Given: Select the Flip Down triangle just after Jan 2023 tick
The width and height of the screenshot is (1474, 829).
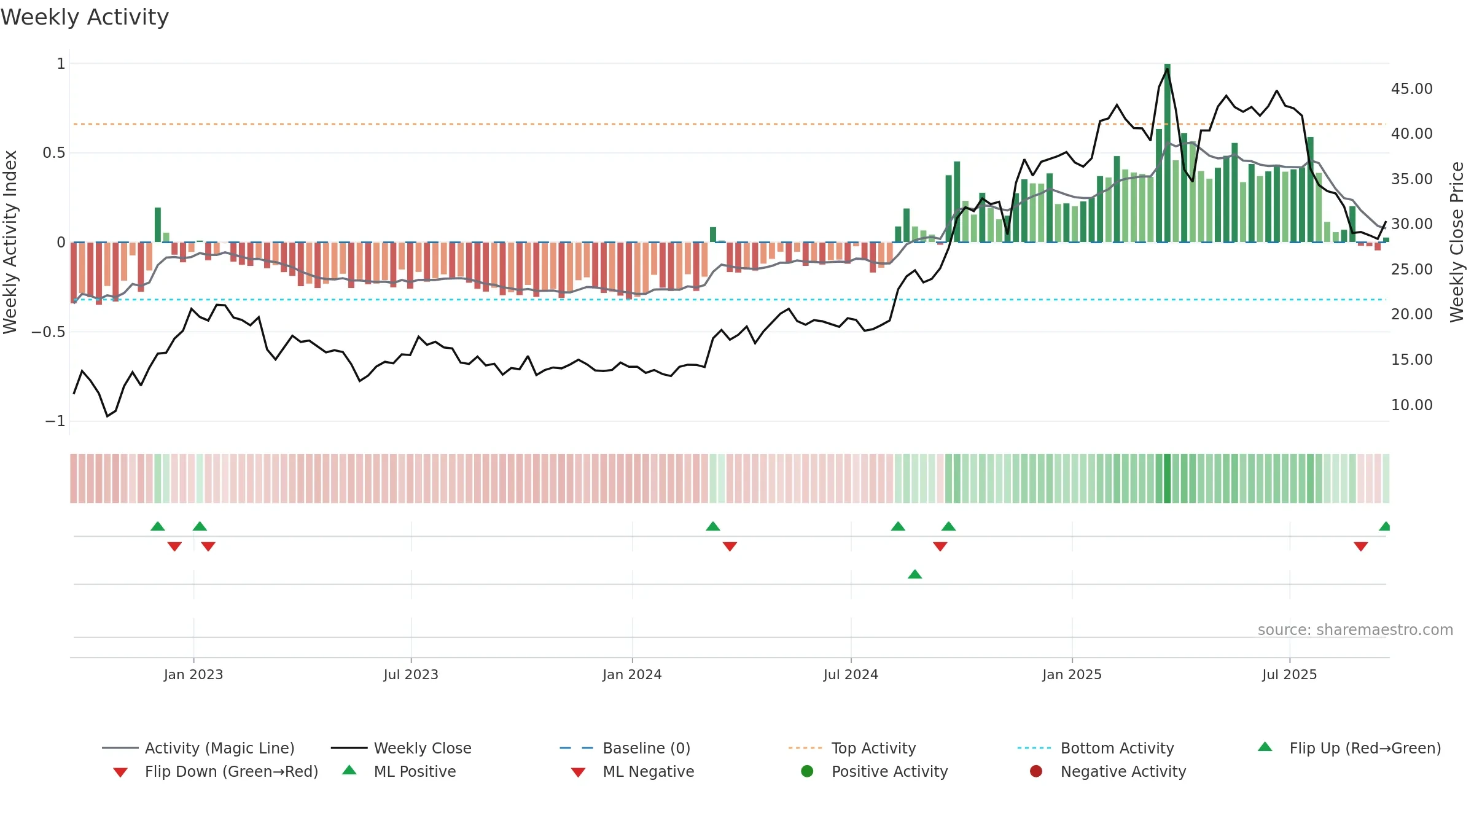Looking at the screenshot, I should click(208, 547).
